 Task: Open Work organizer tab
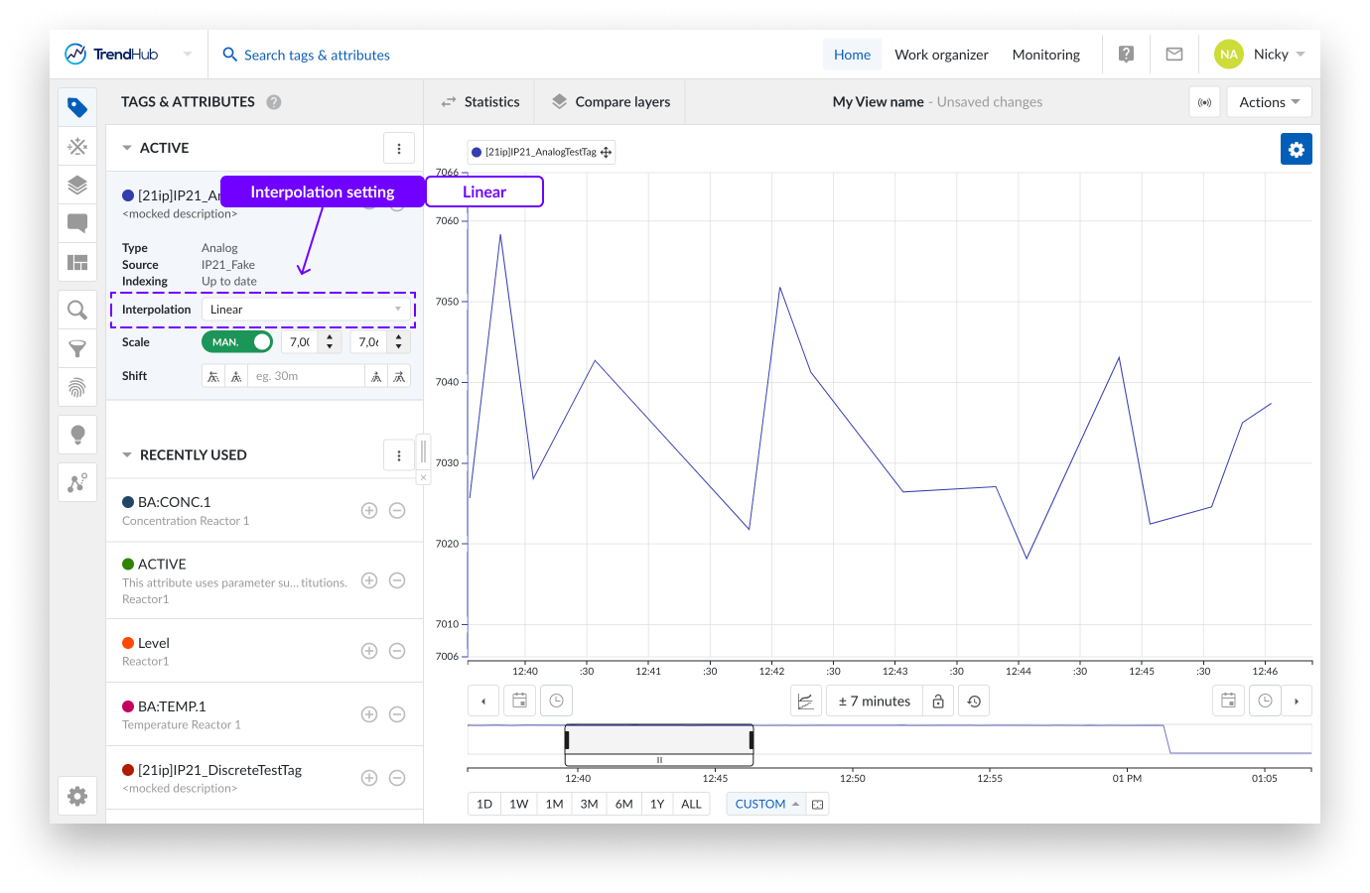[941, 55]
